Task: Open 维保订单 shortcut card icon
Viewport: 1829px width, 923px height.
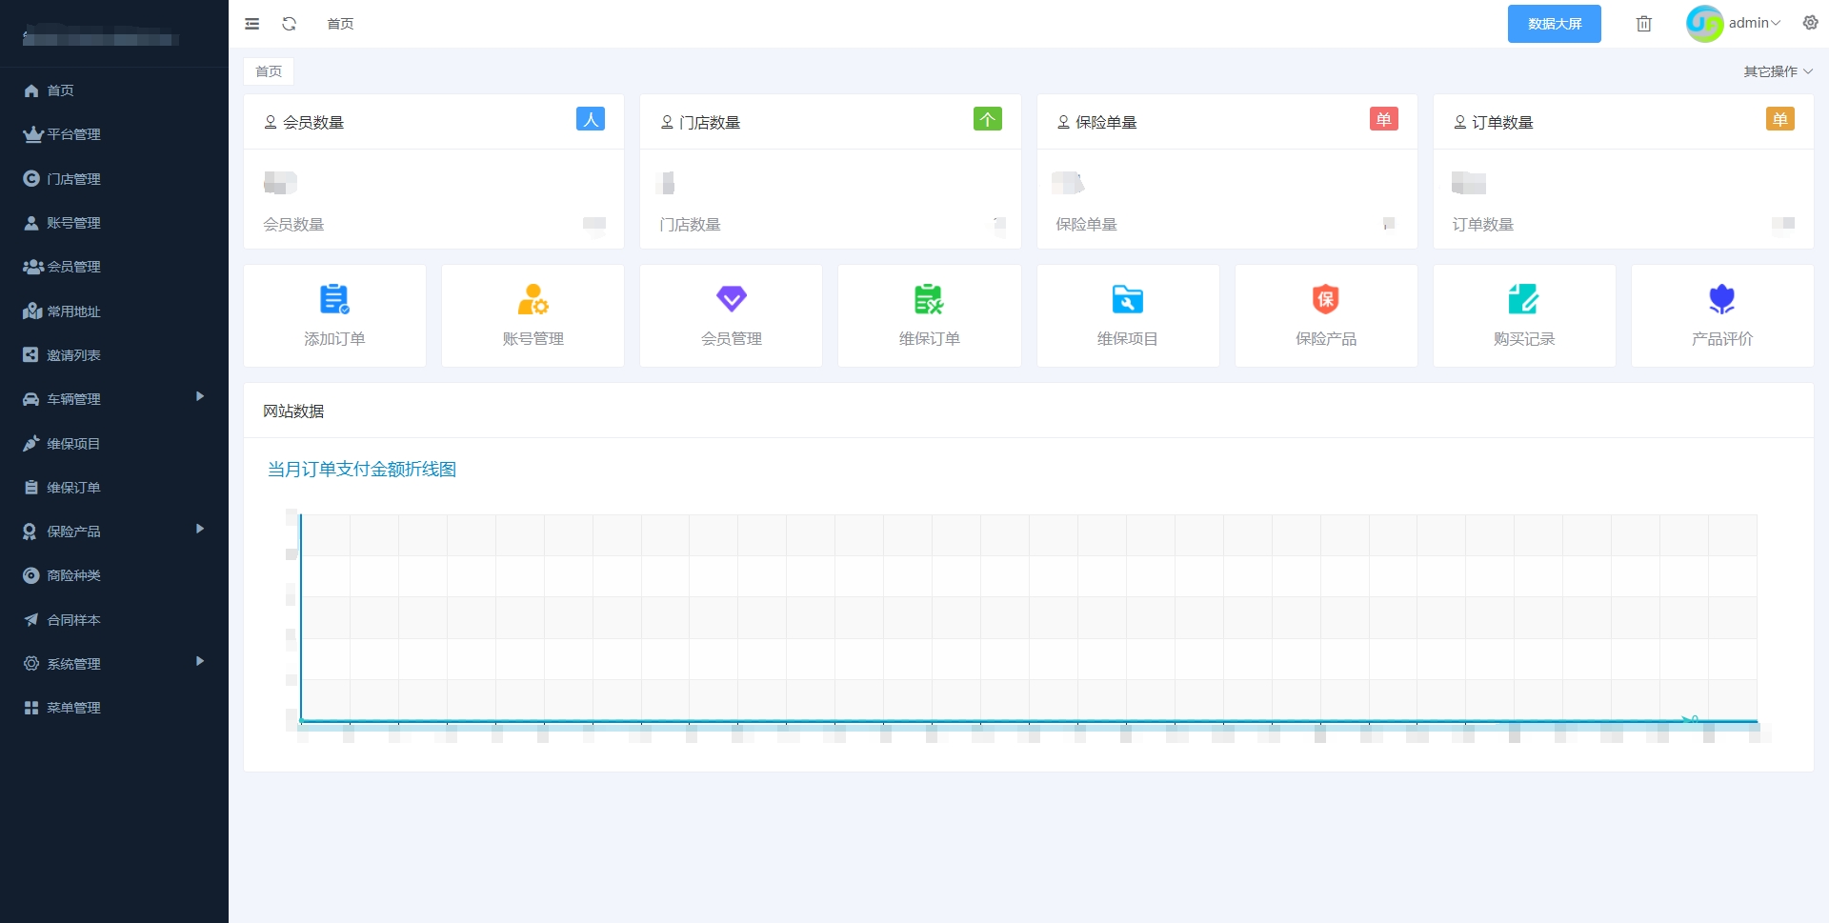Action: coord(929,299)
